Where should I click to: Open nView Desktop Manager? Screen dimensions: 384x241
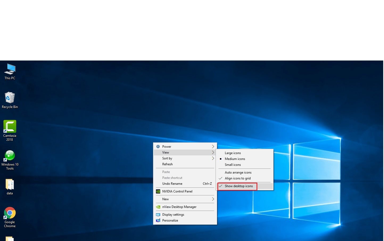(179, 207)
